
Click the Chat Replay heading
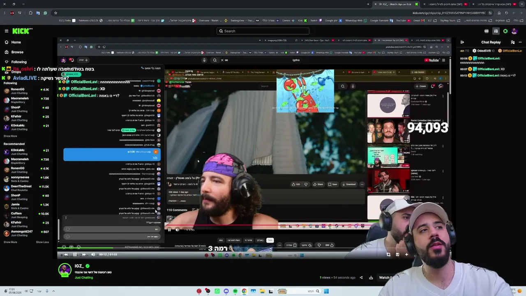pyautogui.click(x=491, y=42)
